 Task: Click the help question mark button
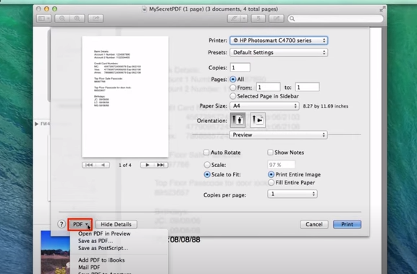[x=62, y=224]
